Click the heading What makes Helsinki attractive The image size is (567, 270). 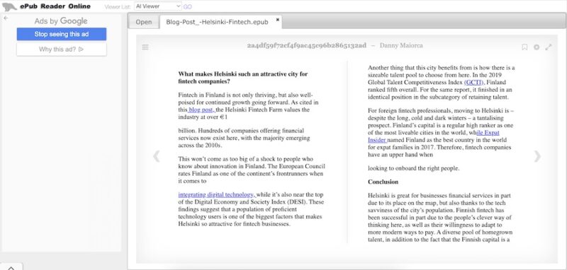click(243, 78)
